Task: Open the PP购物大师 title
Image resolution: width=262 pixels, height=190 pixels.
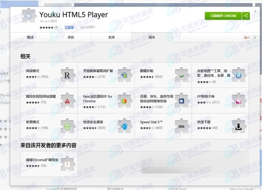Action: (206, 96)
